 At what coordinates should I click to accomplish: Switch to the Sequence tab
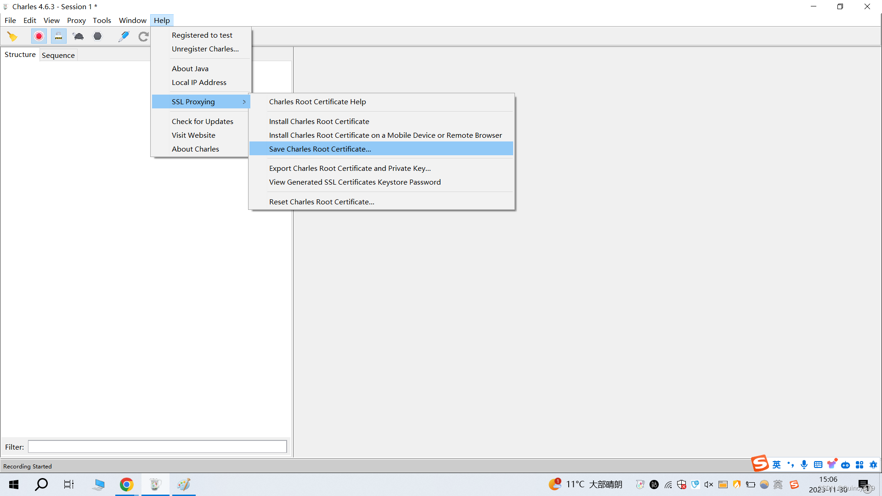coord(58,55)
